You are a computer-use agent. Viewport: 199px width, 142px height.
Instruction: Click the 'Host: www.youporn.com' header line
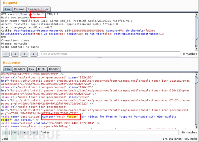pyautogui.click(x=18, y=18)
